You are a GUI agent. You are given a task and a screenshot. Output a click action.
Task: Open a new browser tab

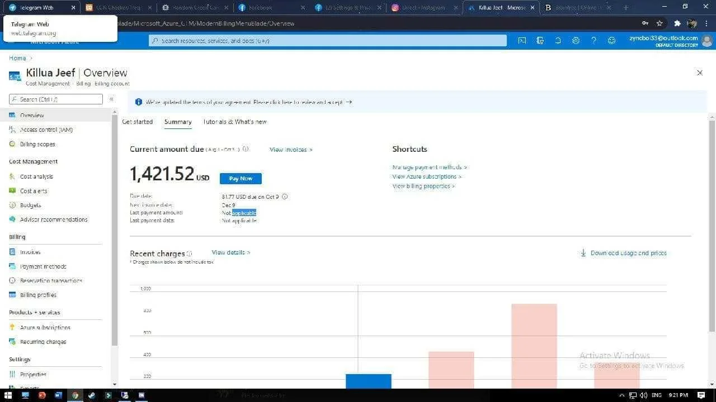(625, 8)
